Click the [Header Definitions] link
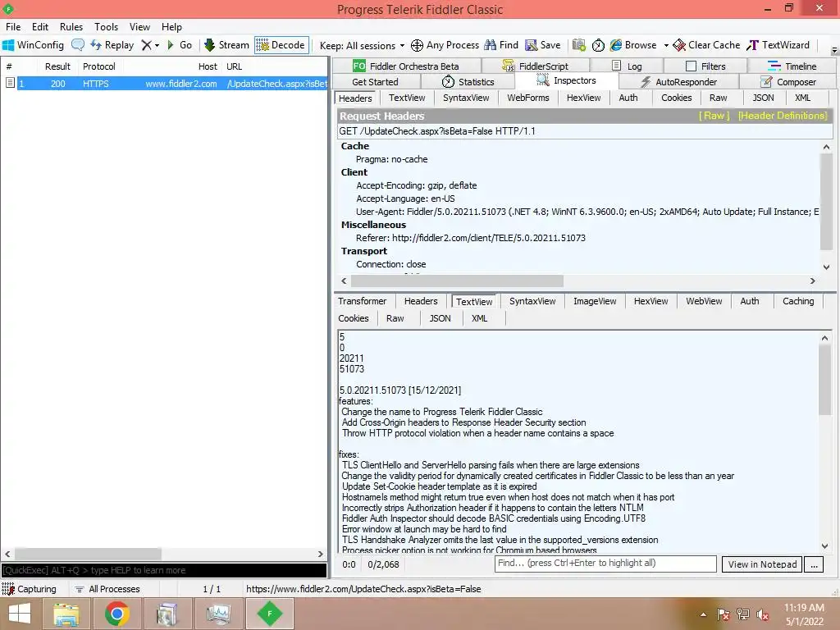 782,116
